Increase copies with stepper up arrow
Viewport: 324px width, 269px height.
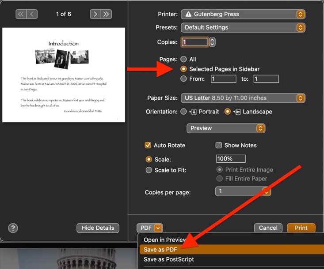click(212, 40)
